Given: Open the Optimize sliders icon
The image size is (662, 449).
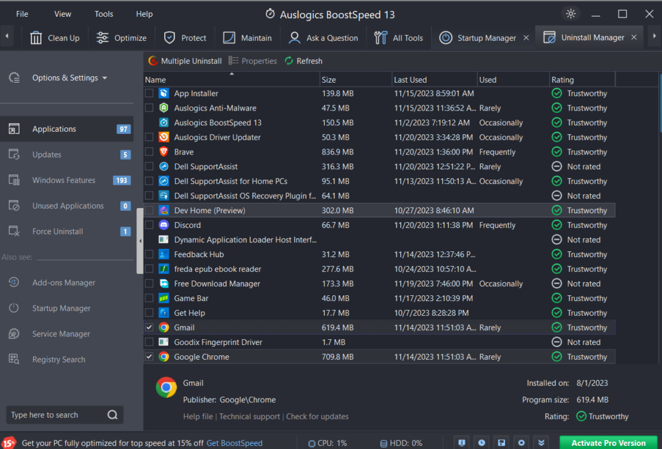Looking at the screenshot, I should (x=103, y=37).
